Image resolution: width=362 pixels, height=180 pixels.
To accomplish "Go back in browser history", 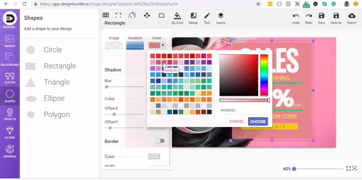I will tap(6, 4).
